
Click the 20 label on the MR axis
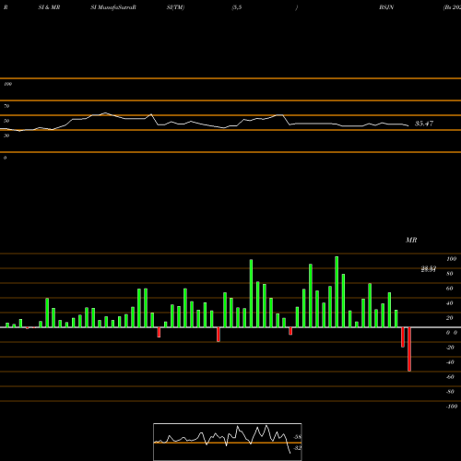pos(450,318)
